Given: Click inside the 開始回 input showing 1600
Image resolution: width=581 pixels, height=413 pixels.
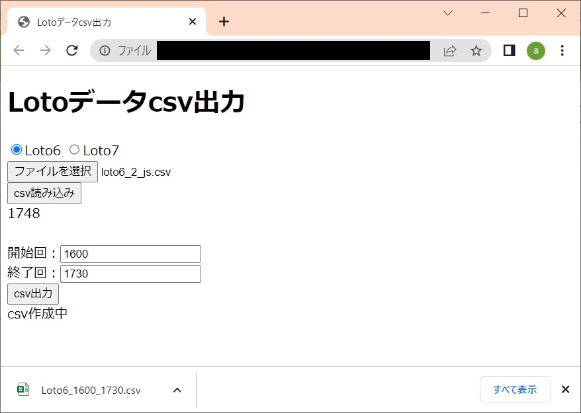Looking at the screenshot, I should click(x=130, y=254).
